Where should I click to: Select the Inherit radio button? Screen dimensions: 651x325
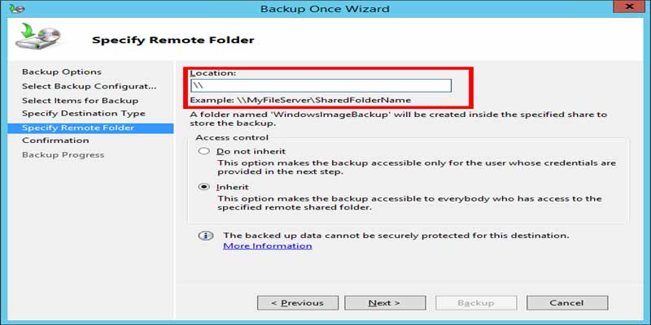pyautogui.click(x=203, y=187)
